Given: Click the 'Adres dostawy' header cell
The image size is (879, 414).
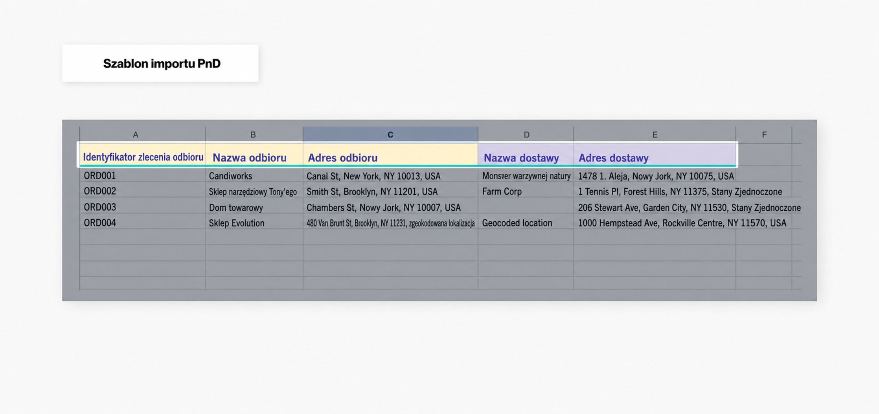Looking at the screenshot, I should (x=655, y=155).
